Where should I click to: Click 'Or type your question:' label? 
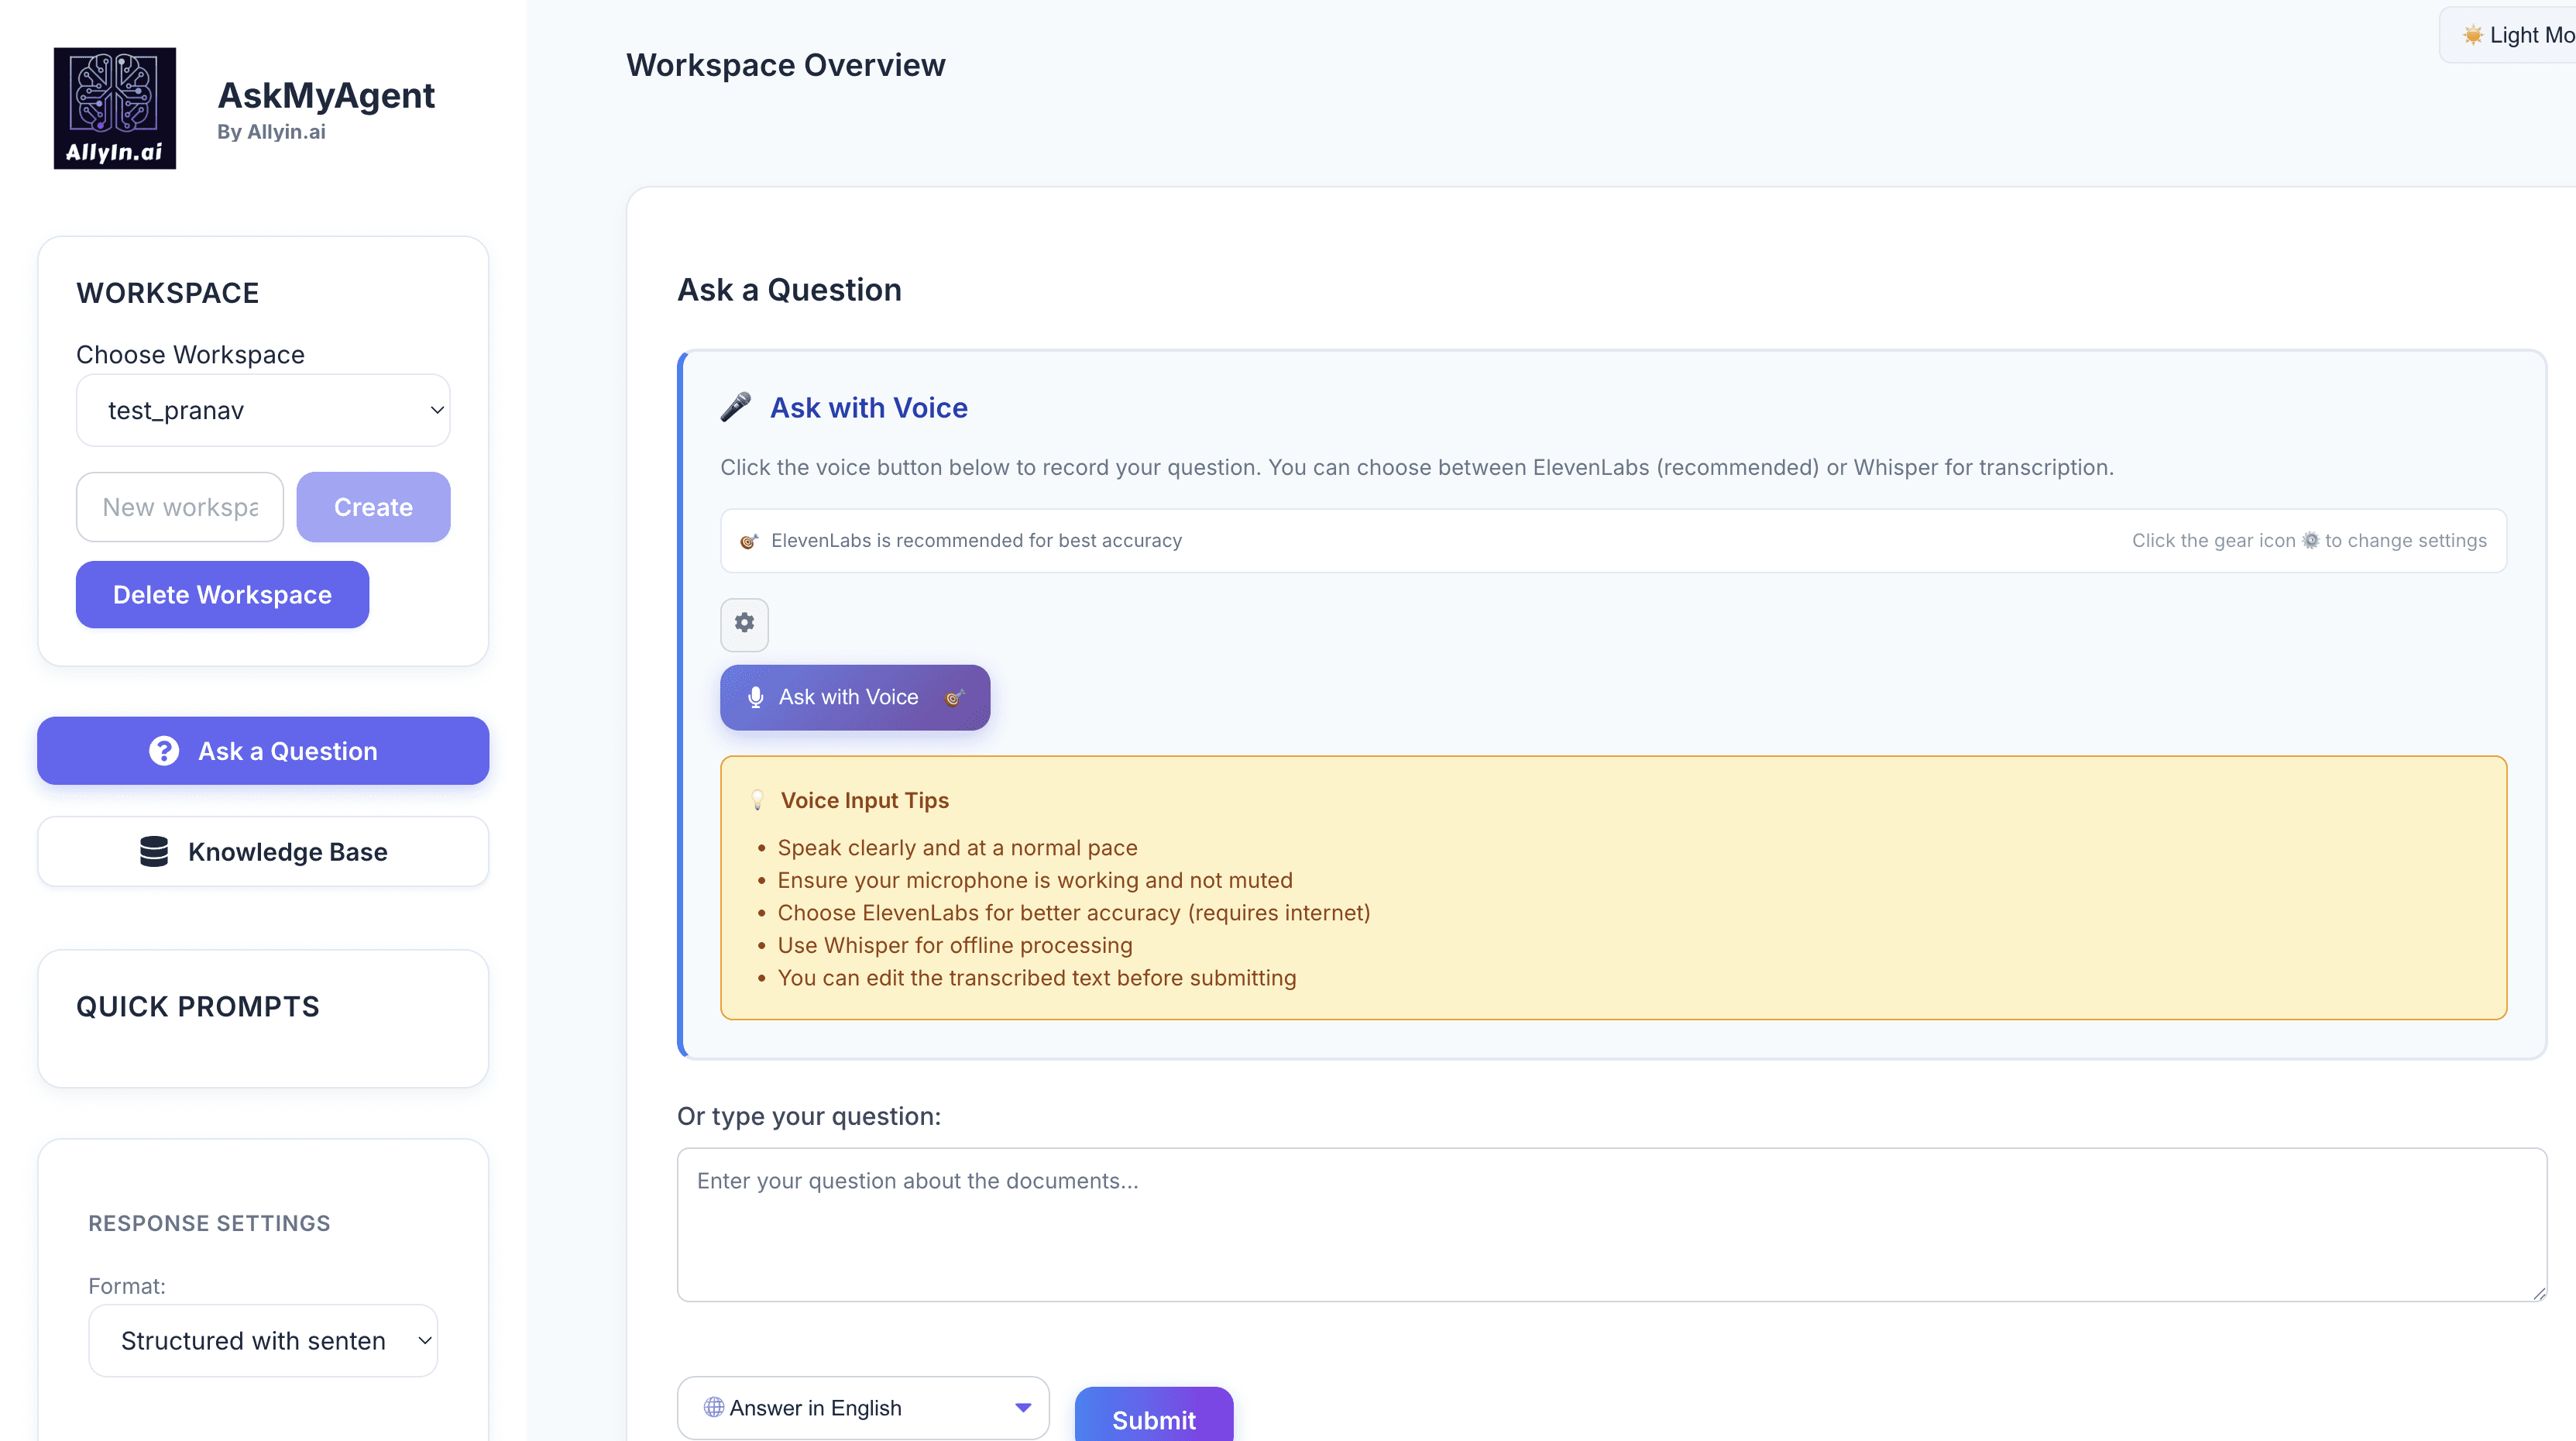[809, 1116]
